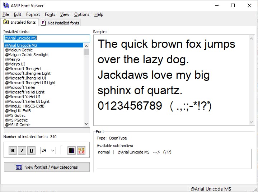Click the AMP Font Viewer title icon
Viewport: 258px width, 192px height.
click(6, 5)
